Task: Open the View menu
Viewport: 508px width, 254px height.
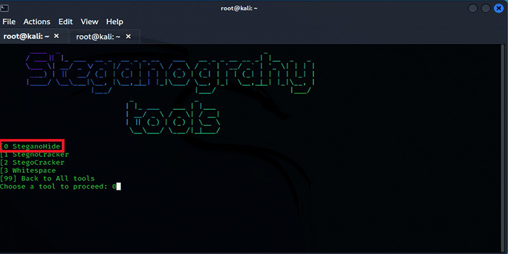Action: pyautogui.click(x=90, y=22)
